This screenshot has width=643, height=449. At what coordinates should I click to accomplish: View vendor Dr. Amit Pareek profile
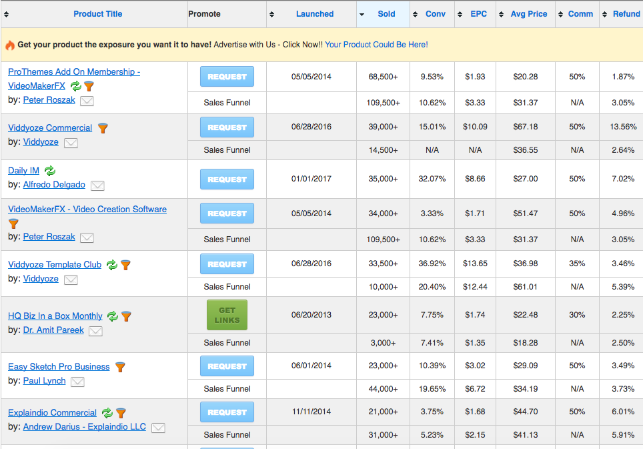[x=53, y=330]
